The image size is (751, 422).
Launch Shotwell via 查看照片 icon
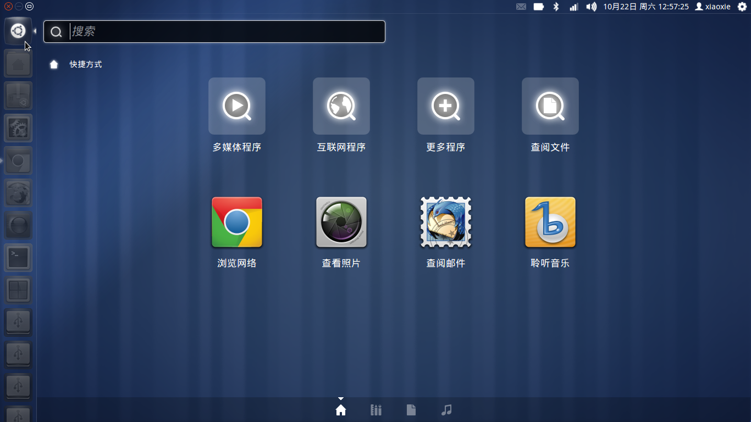pyautogui.click(x=341, y=223)
